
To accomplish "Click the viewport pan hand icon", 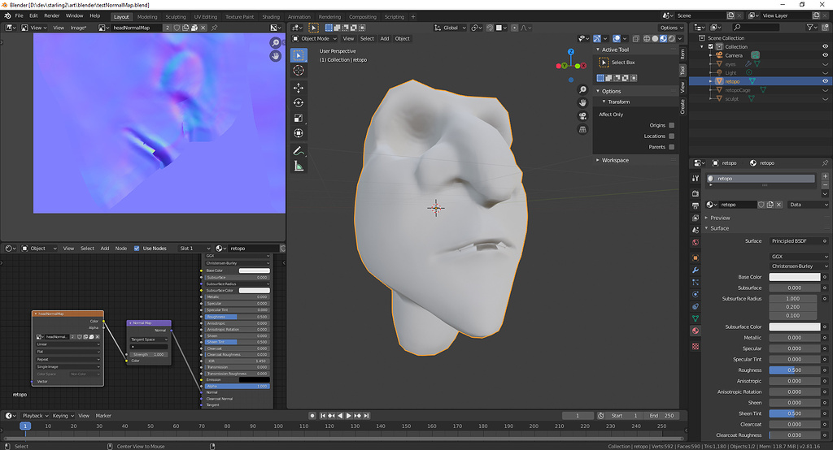I will point(582,102).
